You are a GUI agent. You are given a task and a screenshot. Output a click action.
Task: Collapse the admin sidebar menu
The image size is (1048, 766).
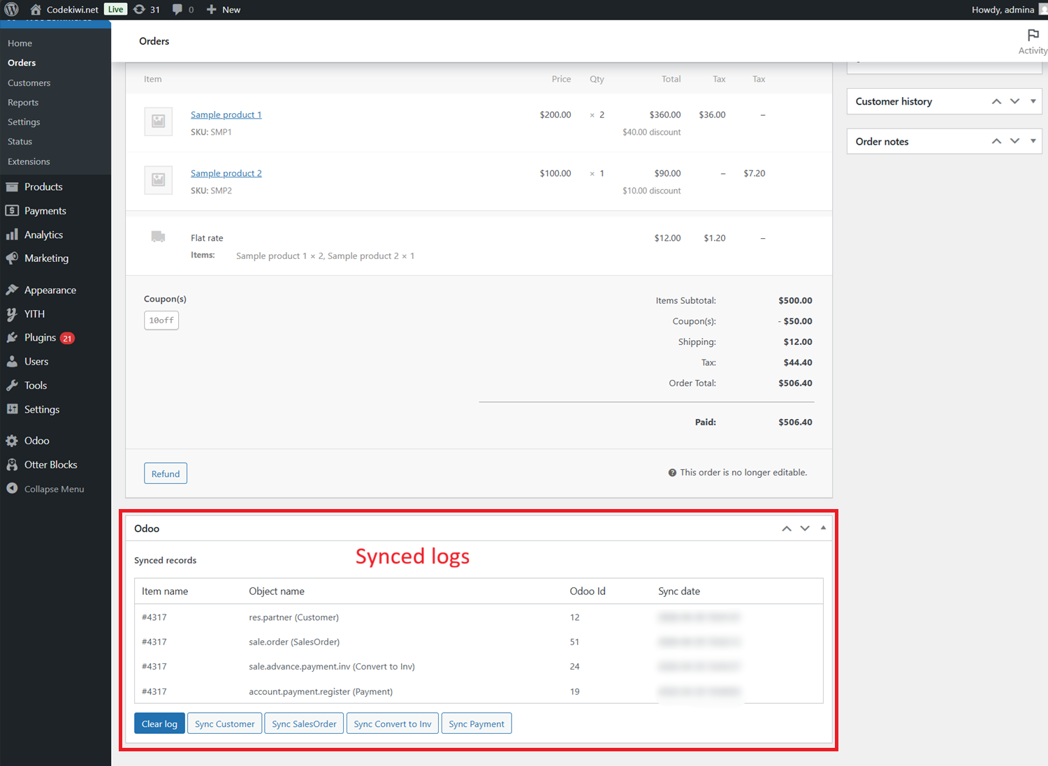coord(54,489)
